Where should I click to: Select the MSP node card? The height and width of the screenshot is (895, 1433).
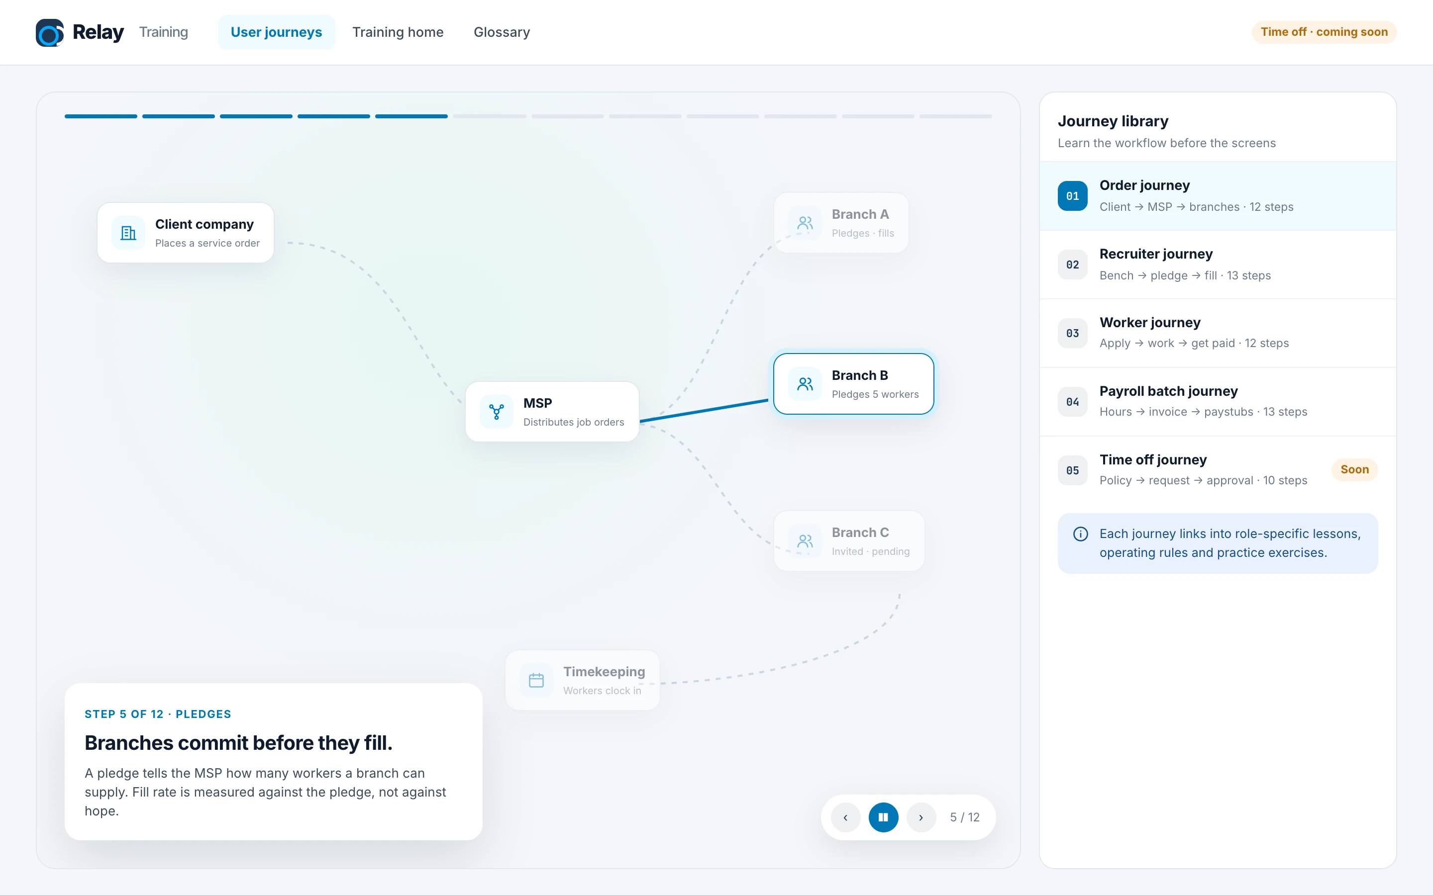pos(552,411)
